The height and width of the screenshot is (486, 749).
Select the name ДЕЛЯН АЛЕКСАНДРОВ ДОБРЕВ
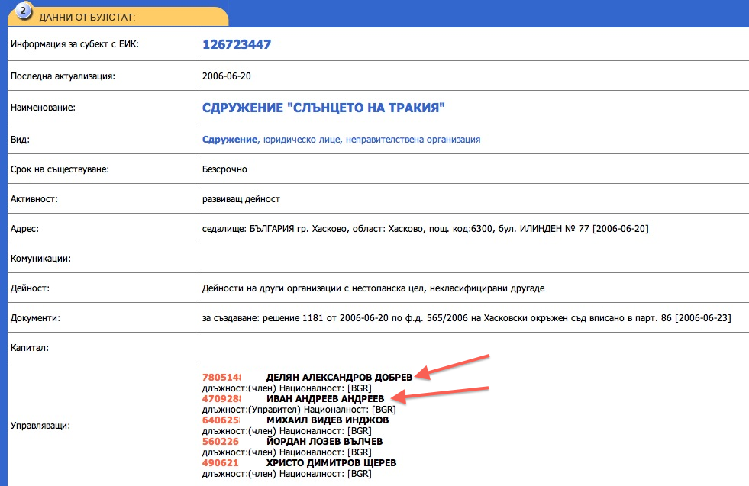point(339,377)
